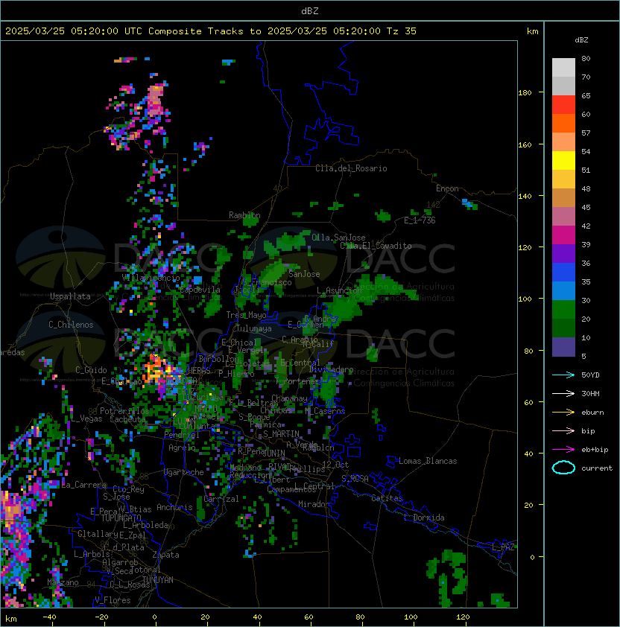Screen dimensions: 620x627
Task: Click the Potrerillos map label
Action: pyautogui.click(x=124, y=411)
